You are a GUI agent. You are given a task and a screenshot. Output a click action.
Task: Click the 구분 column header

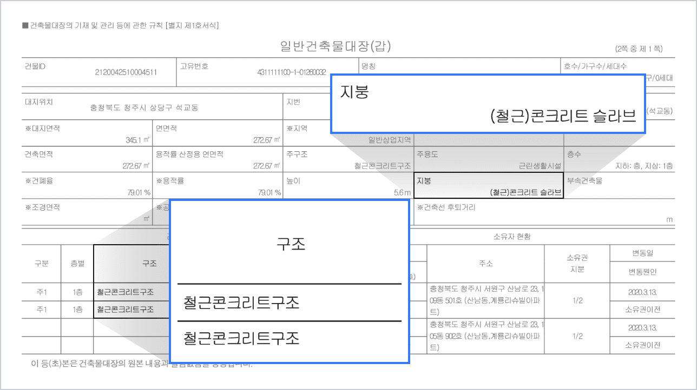pyautogui.click(x=42, y=264)
